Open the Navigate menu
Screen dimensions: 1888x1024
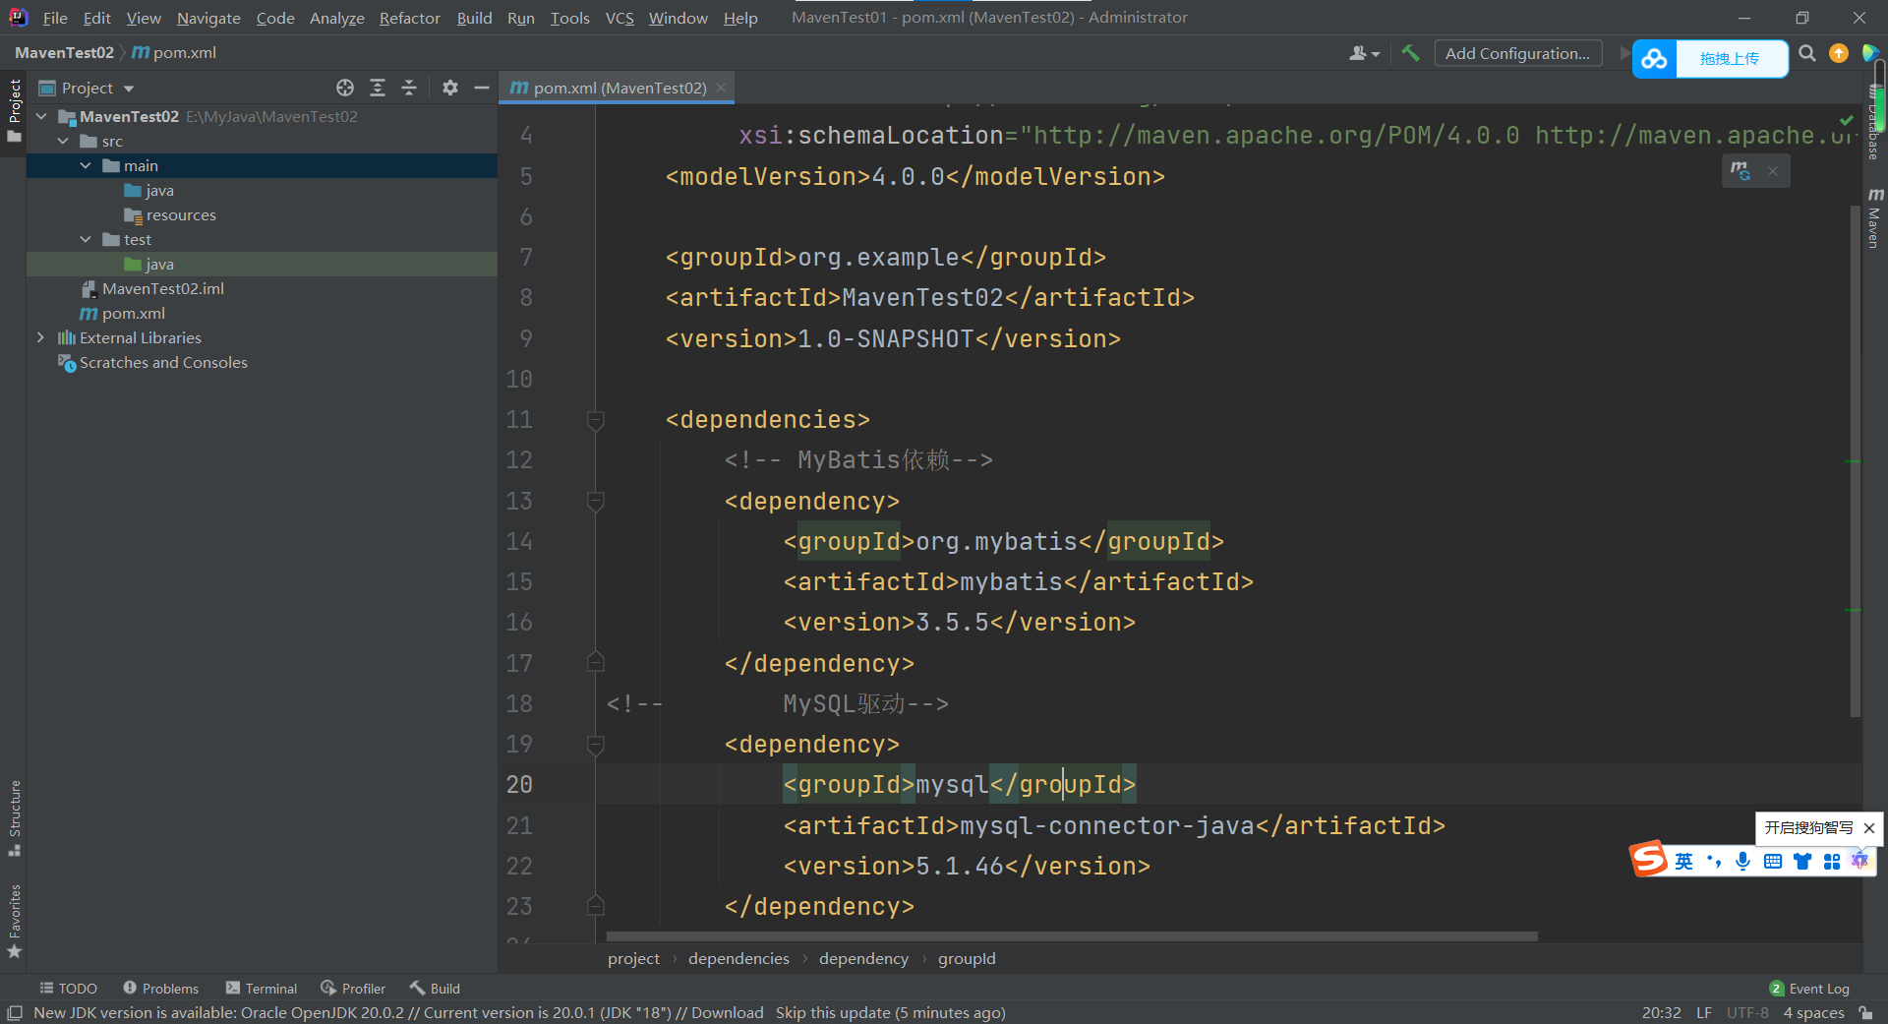(208, 18)
